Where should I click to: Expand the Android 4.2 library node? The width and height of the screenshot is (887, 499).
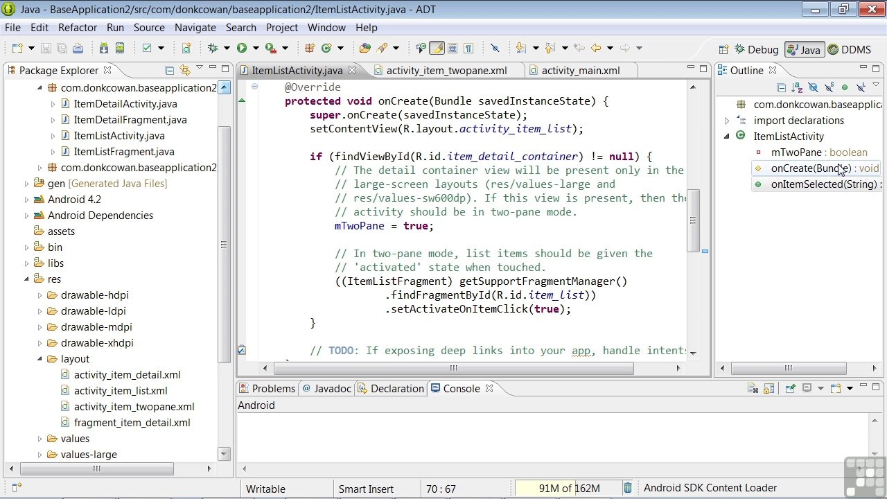pyautogui.click(x=27, y=200)
